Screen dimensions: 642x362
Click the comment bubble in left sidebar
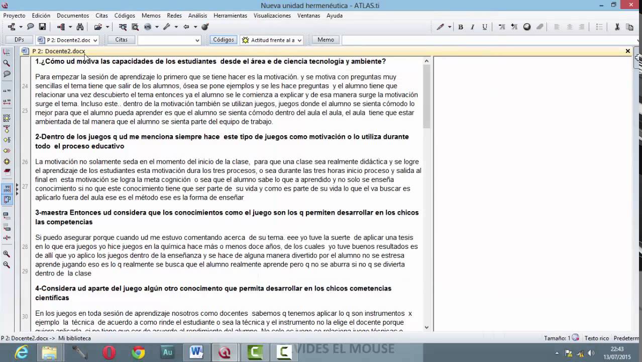pyautogui.click(x=7, y=74)
